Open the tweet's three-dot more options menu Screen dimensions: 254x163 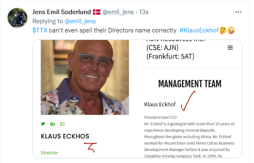point(238,12)
